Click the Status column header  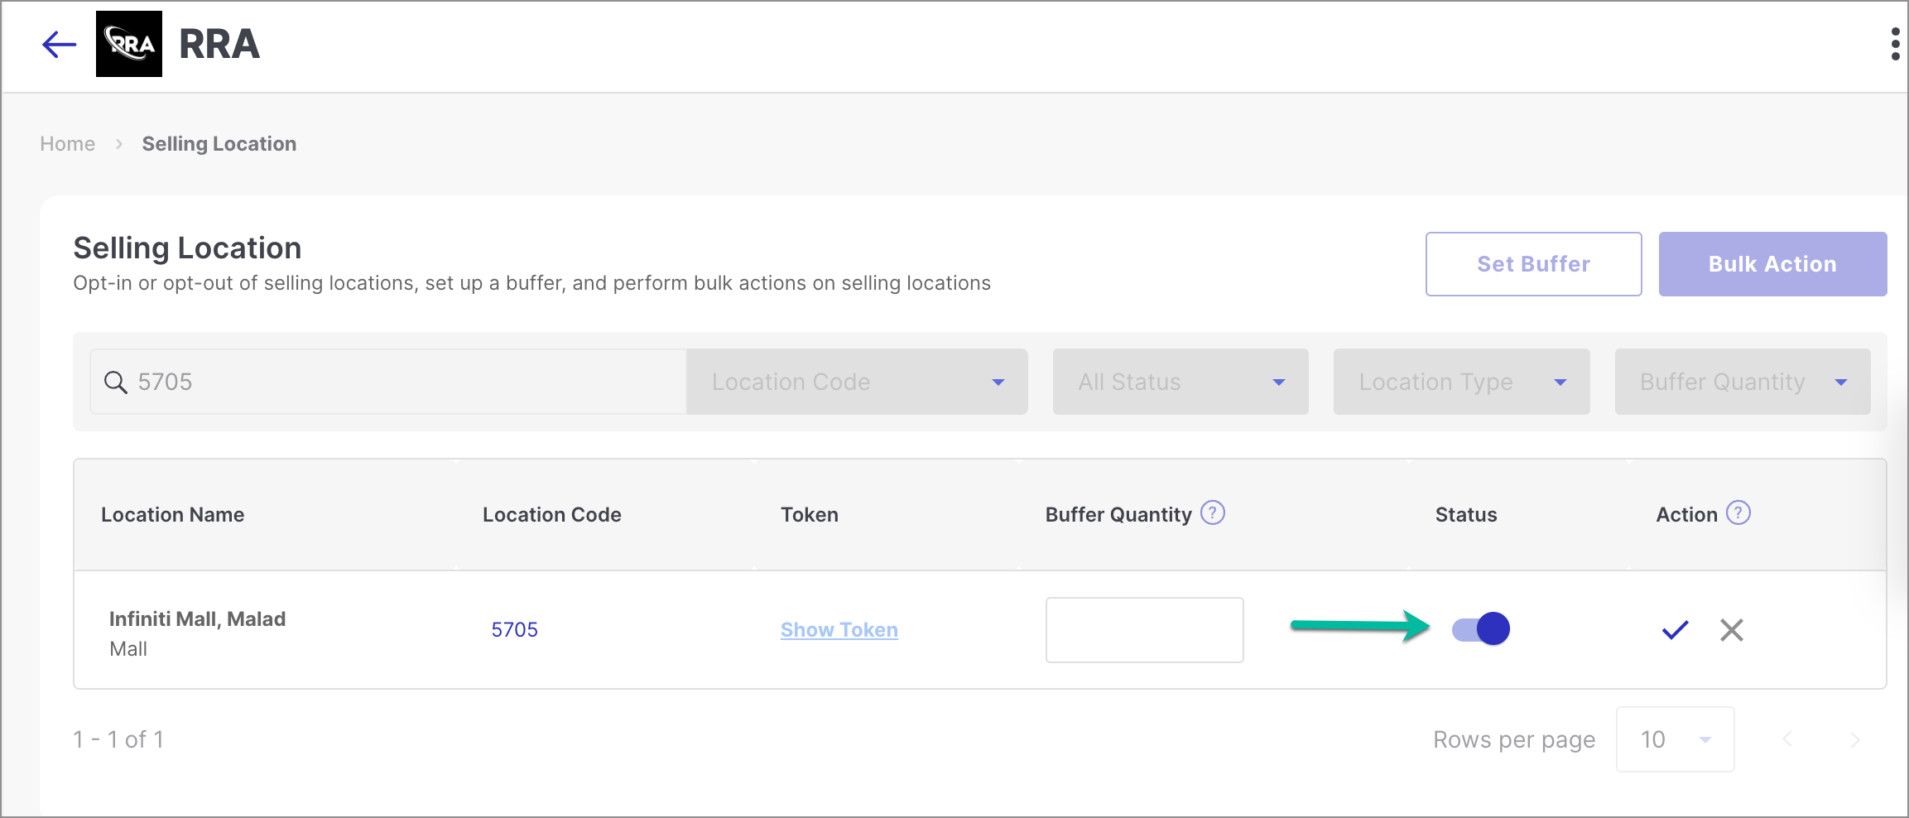1466,515
